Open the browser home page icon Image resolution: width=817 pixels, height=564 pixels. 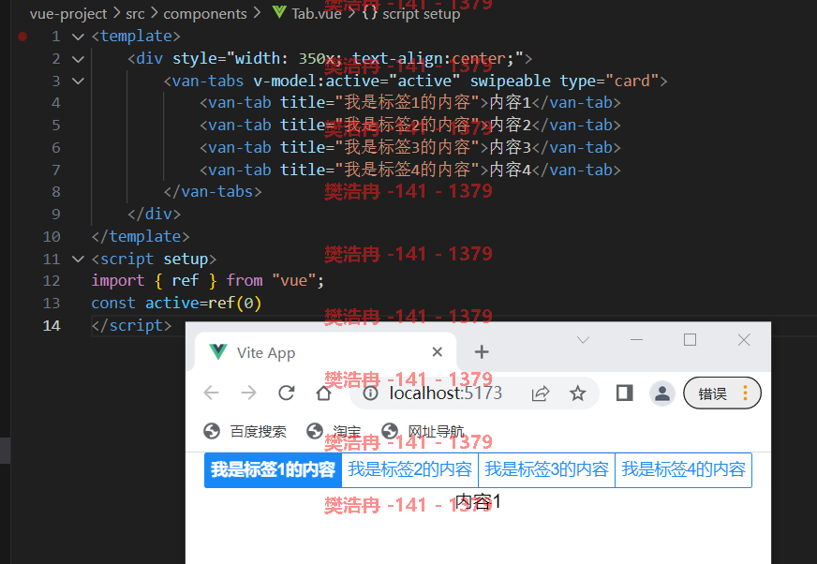pyautogui.click(x=323, y=393)
